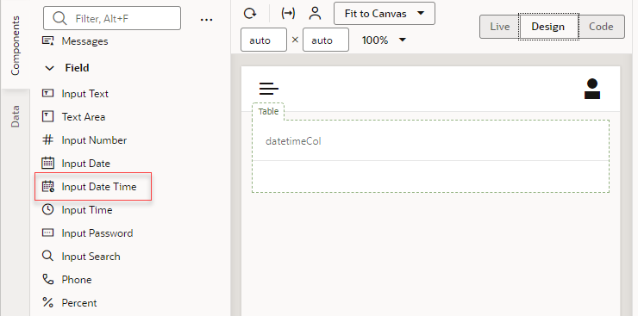Viewport: 638px width, 316px height.
Task: Select the Input Time label
Action: click(87, 209)
